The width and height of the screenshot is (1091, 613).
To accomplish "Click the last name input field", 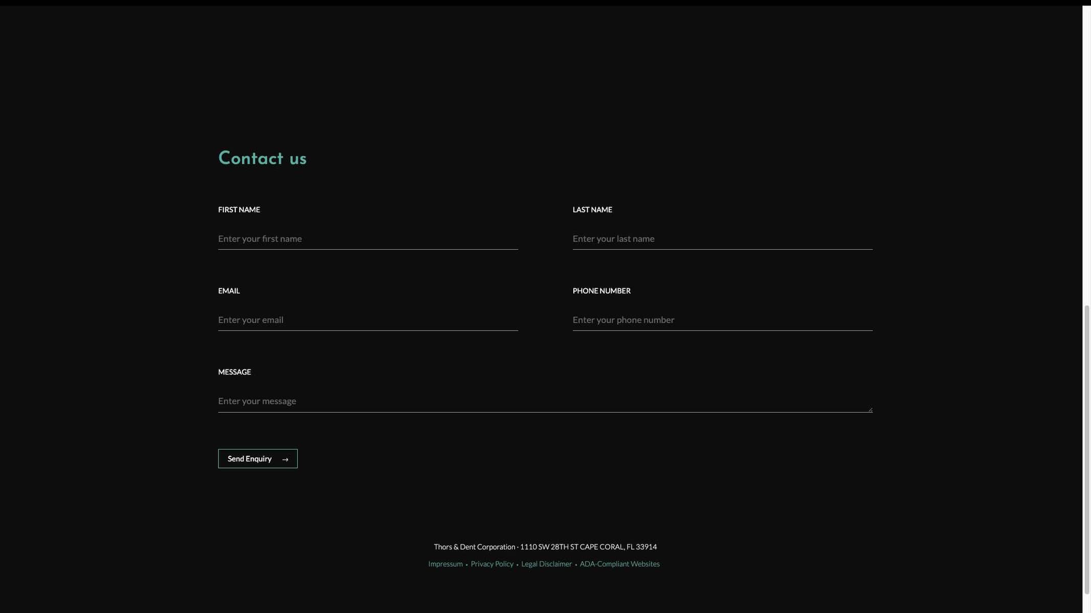I will point(722,239).
